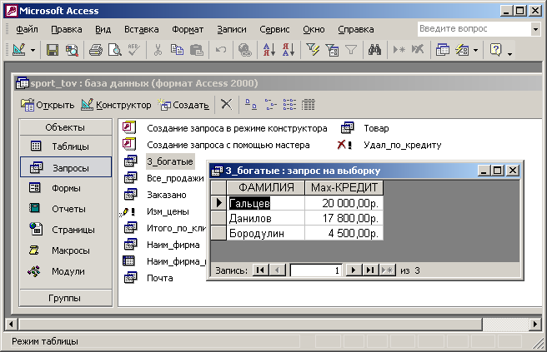547x352 pixels.
Task: Switch to List view icon
Action: (289, 104)
